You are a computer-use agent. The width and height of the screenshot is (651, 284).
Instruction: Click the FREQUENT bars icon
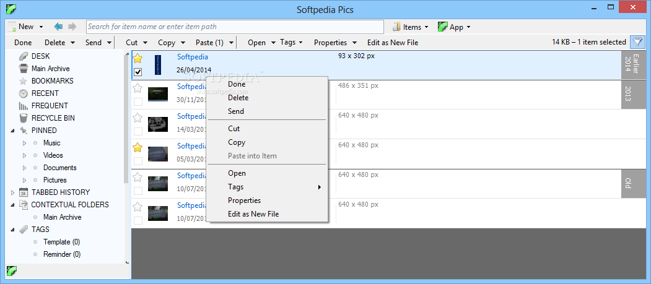point(24,106)
